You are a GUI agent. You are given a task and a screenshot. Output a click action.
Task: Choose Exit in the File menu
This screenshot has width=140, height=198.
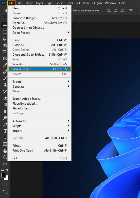coord(40,158)
